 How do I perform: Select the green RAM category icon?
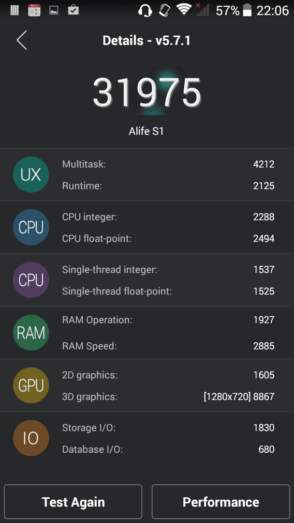coord(31,333)
